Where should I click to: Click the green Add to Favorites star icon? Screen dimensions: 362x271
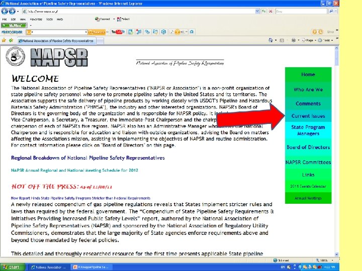point(11,40)
